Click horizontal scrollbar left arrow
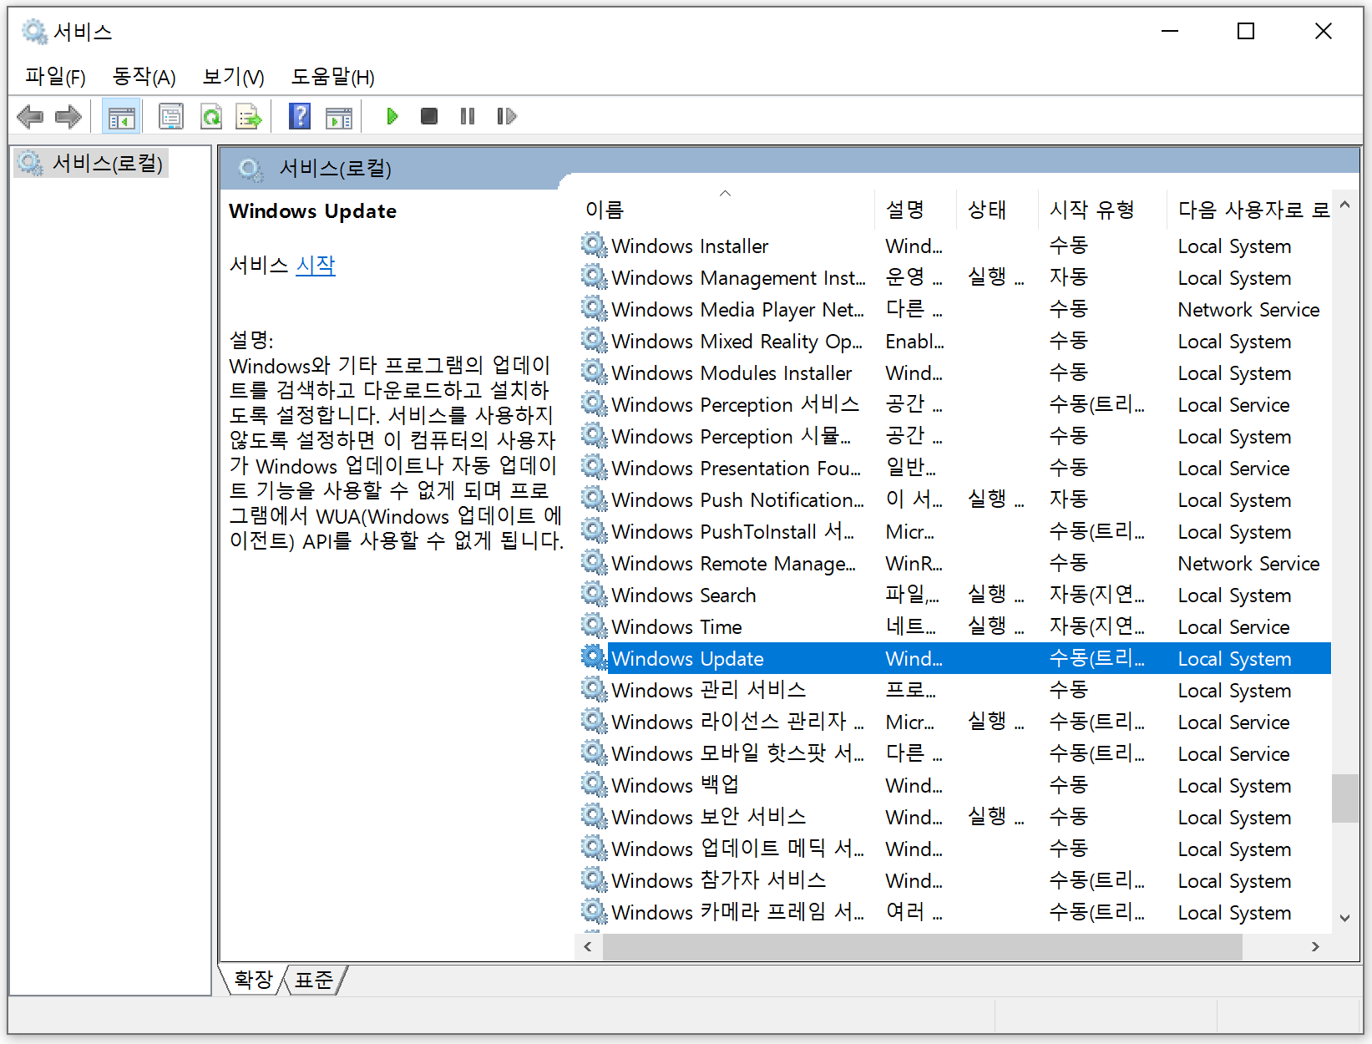The width and height of the screenshot is (1372, 1044). (x=588, y=946)
